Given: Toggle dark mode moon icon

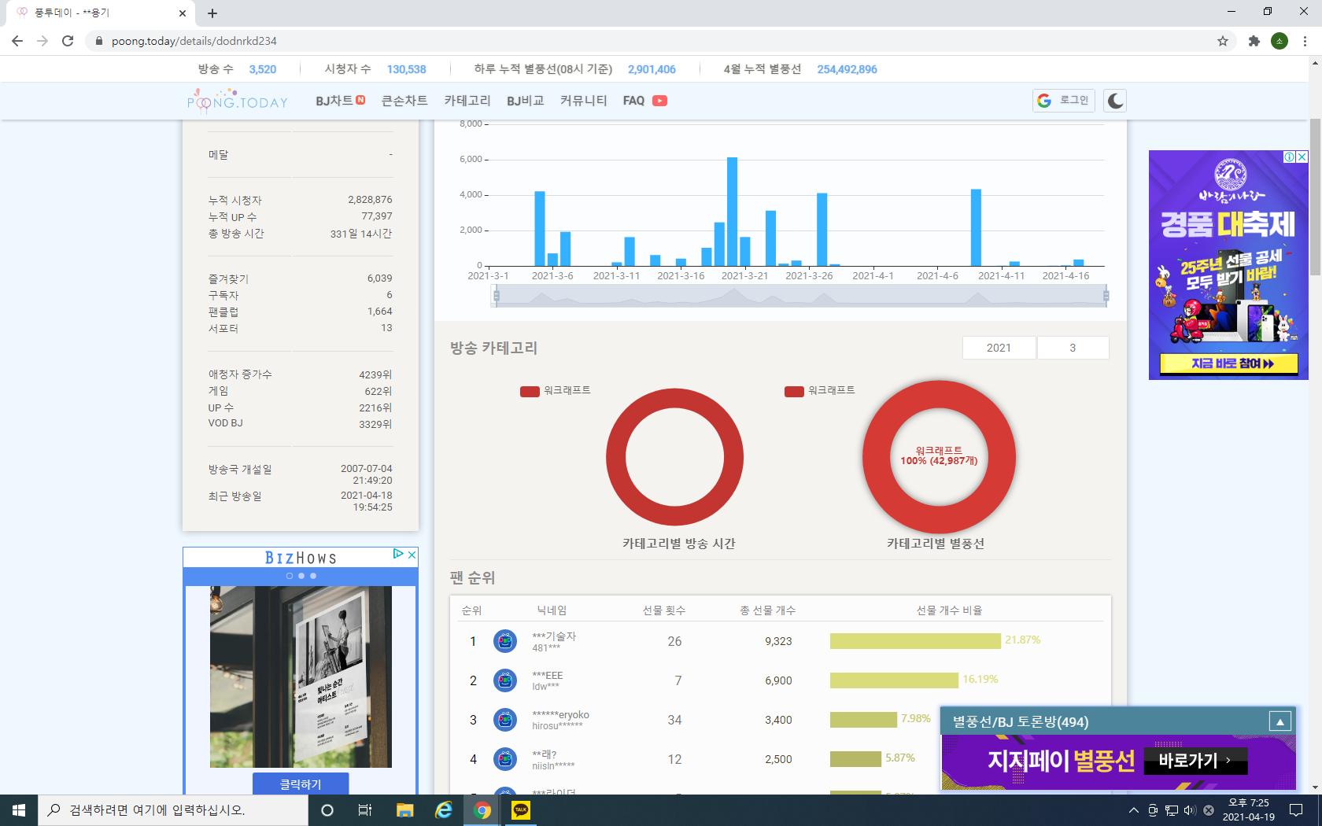Looking at the screenshot, I should point(1115,101).
